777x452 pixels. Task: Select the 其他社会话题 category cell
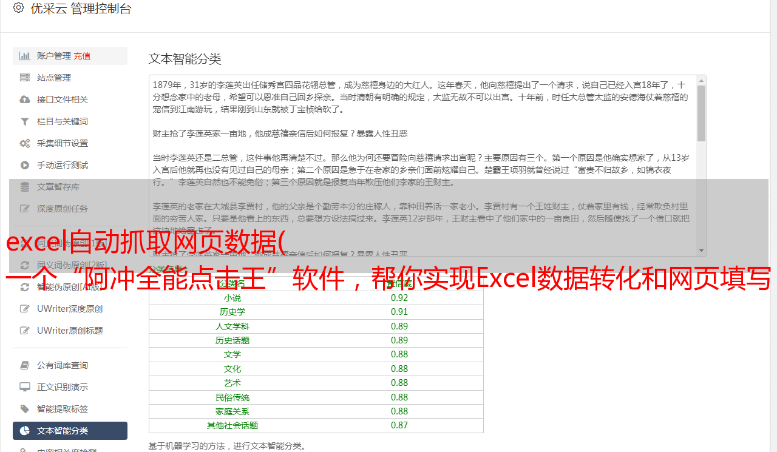232,425
